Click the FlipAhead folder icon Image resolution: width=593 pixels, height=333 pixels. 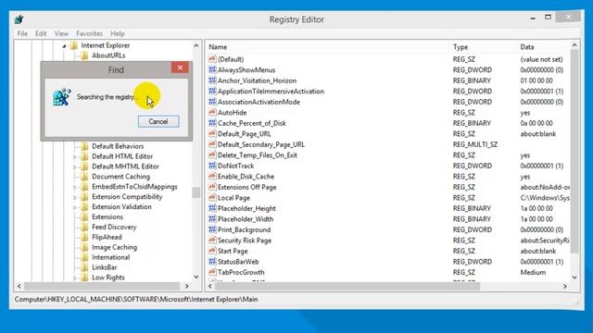(x=84, y=237)
